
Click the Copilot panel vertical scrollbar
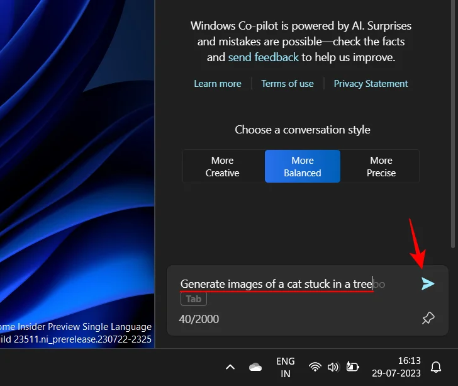pos(453,123)
